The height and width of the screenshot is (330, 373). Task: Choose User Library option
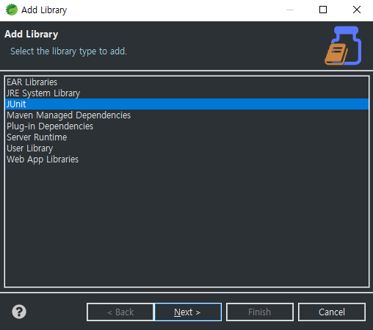(186, 148)
